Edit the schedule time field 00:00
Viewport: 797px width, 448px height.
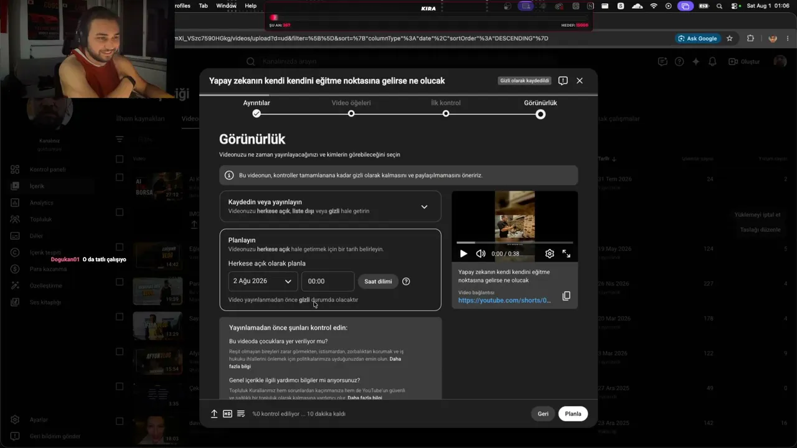coord(328,281)
